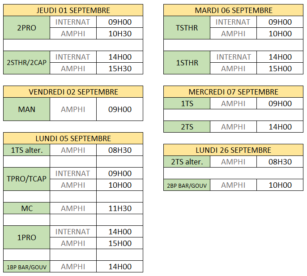Select the 2TS alter. cell
The image size is (307, 276).
tap(187, 162)
